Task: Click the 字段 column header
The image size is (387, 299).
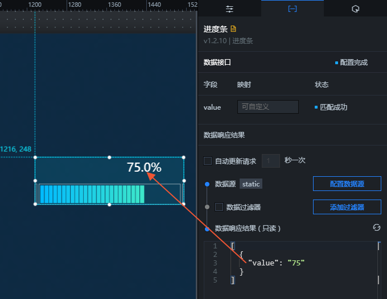Action: 211,85
